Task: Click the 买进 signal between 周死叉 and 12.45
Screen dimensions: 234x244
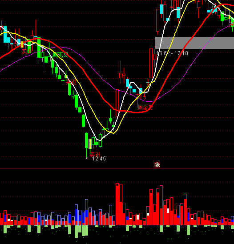Action: (x=71, y=82)
